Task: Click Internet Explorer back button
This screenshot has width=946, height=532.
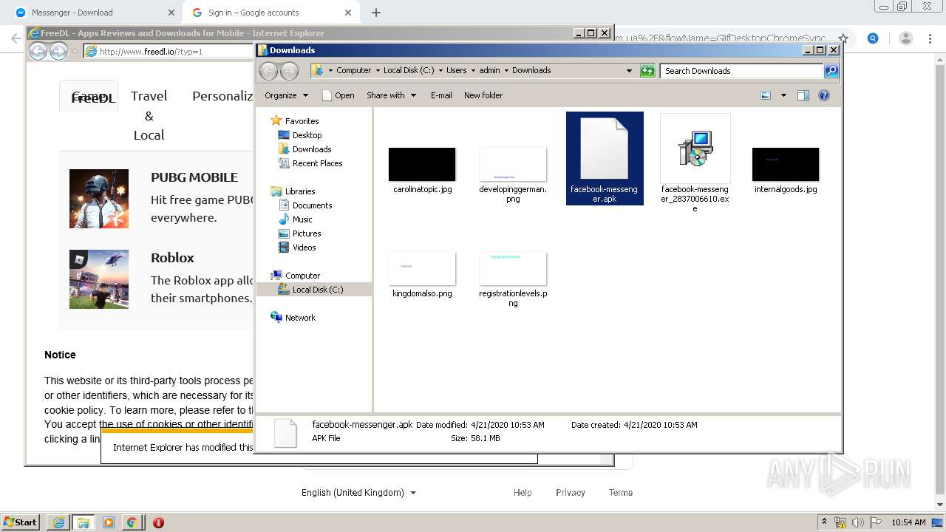Action: (x=38, y=51)
